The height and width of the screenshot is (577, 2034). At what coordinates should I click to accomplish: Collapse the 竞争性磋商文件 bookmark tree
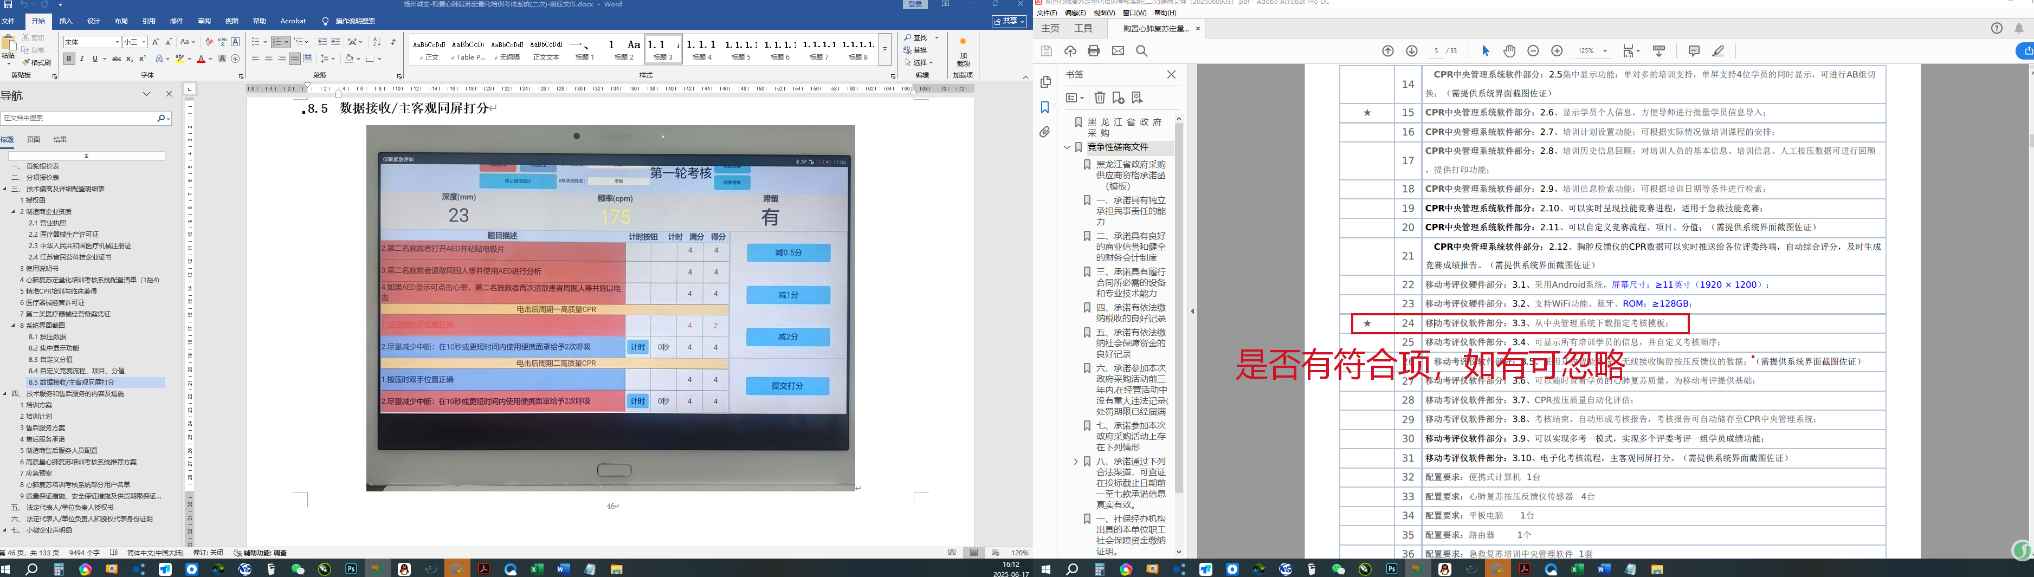1067,147
